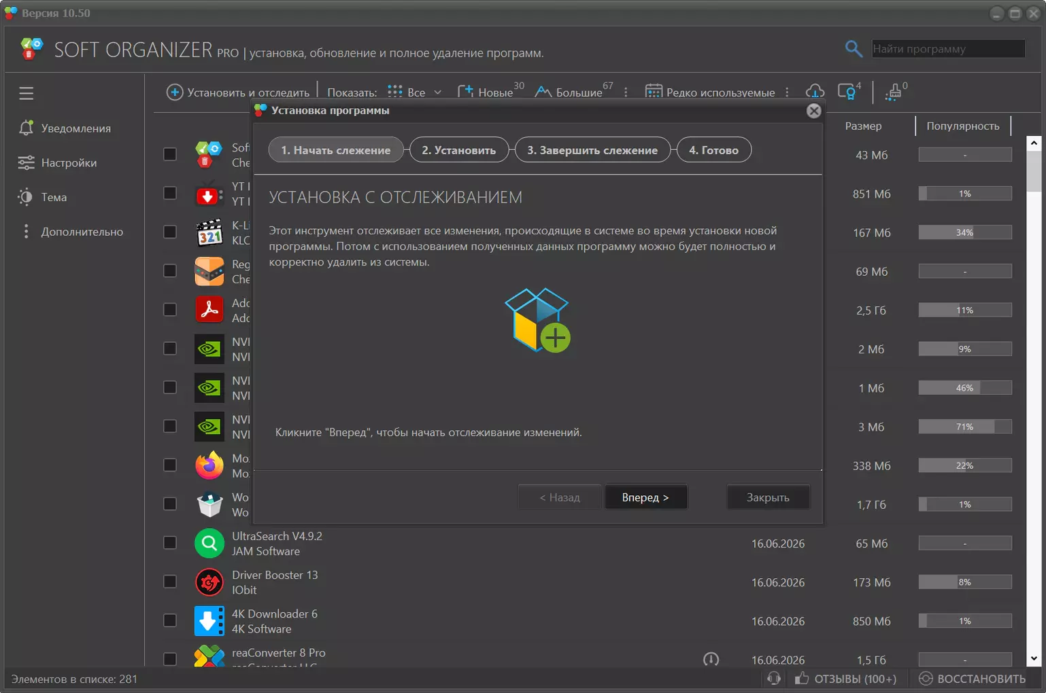Click the Популярность column header
Image resolution: width=1046 pixels, height=693 pixels.
[962, 126]
